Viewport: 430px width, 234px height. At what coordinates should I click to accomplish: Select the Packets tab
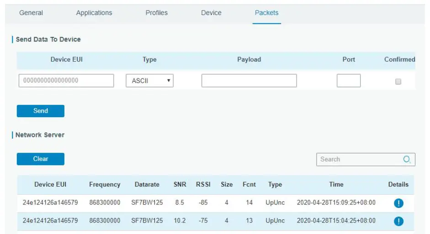click(x=266, y=13)
